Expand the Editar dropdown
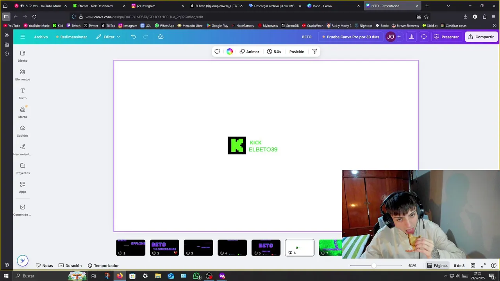 pyautogui.click(x=108, y=37)
